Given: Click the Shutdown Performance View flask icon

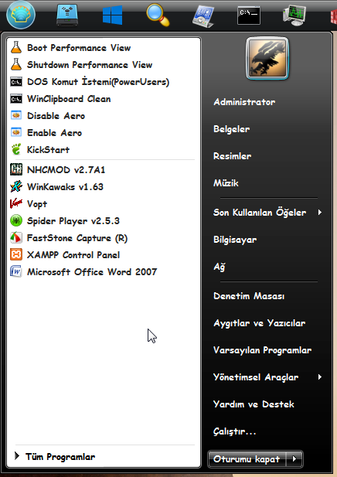Looking at the screenshot, I should (x=16, y=64).
